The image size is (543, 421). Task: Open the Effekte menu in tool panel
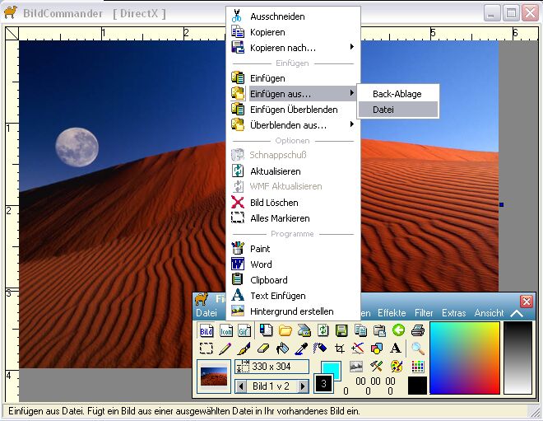click(x=392, y=313)
